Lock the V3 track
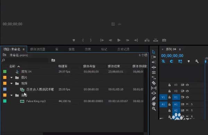The width and height of the screenshot is (208, 135). tap(170, 85)
